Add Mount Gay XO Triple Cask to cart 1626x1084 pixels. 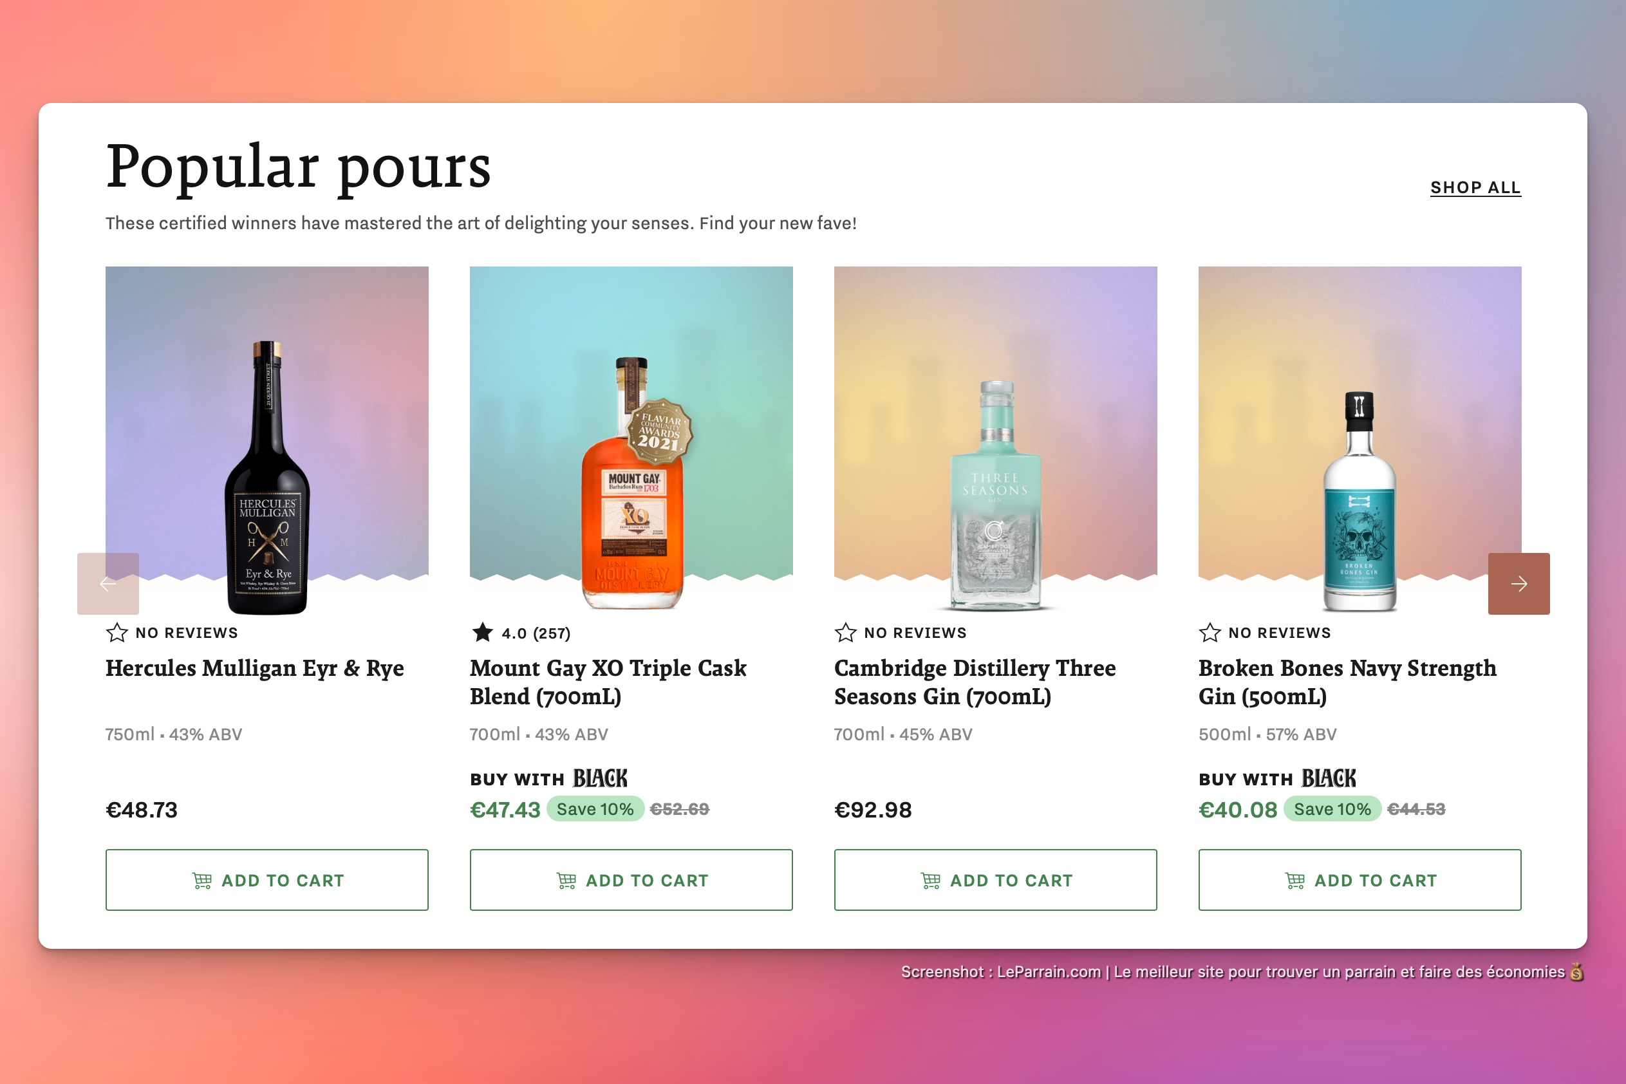631,879
